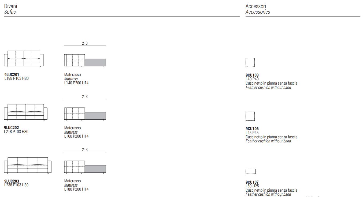Select the L140 P200 H14 mattress dimensions
This screenshot has height=197, width=363.
click(x=76, y=83)
